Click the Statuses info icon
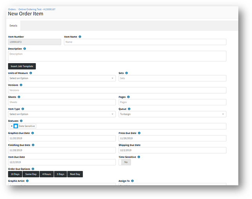Viewport: 252px width, 199px height. 21,121
